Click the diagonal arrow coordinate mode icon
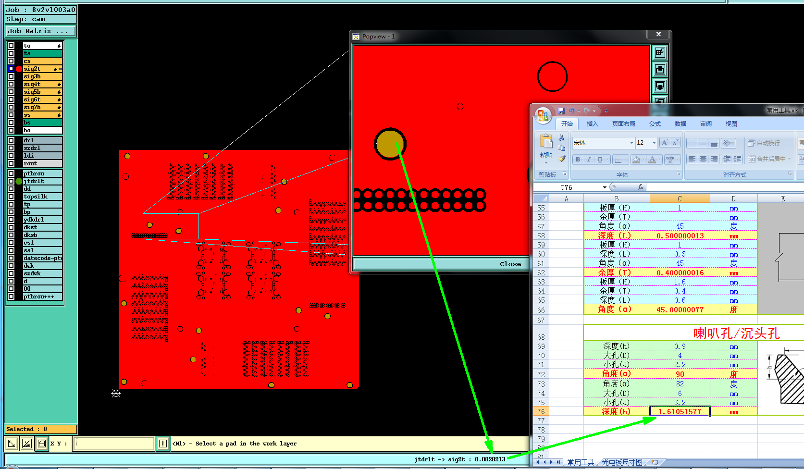The image size is (804, 469). coord(12,444)
